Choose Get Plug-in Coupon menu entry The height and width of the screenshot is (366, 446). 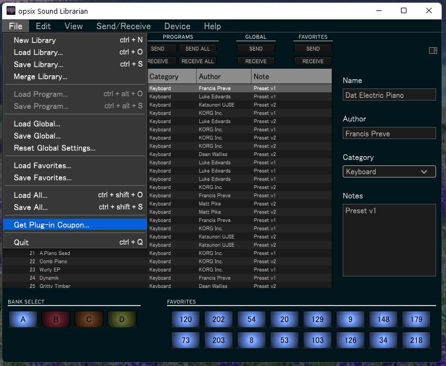(52, 225)
